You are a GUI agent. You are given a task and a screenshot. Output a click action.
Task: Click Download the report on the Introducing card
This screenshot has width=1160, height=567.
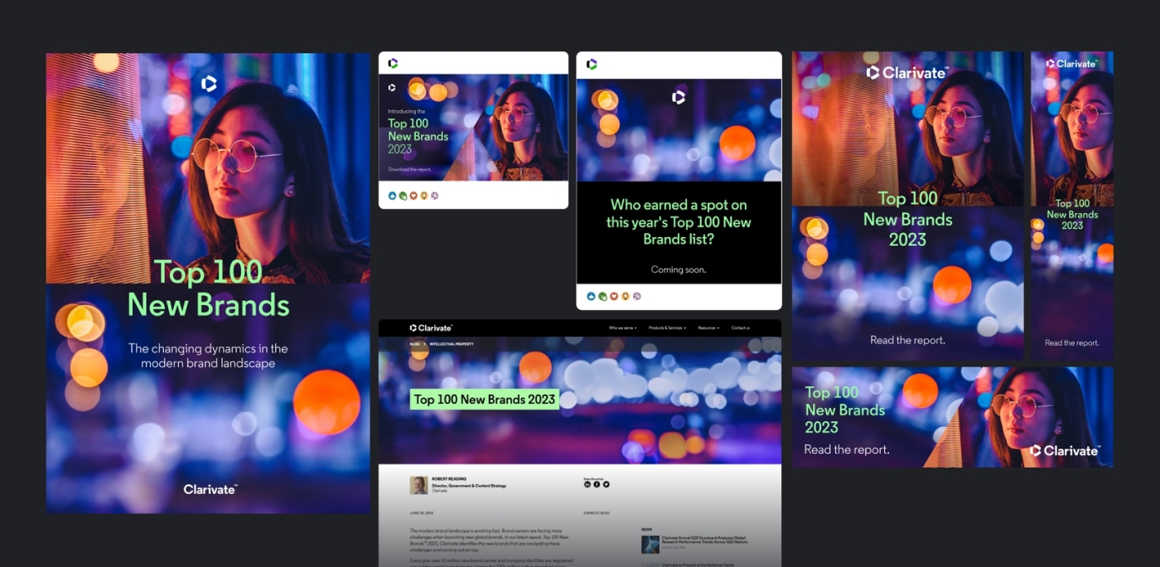[409, 170]
